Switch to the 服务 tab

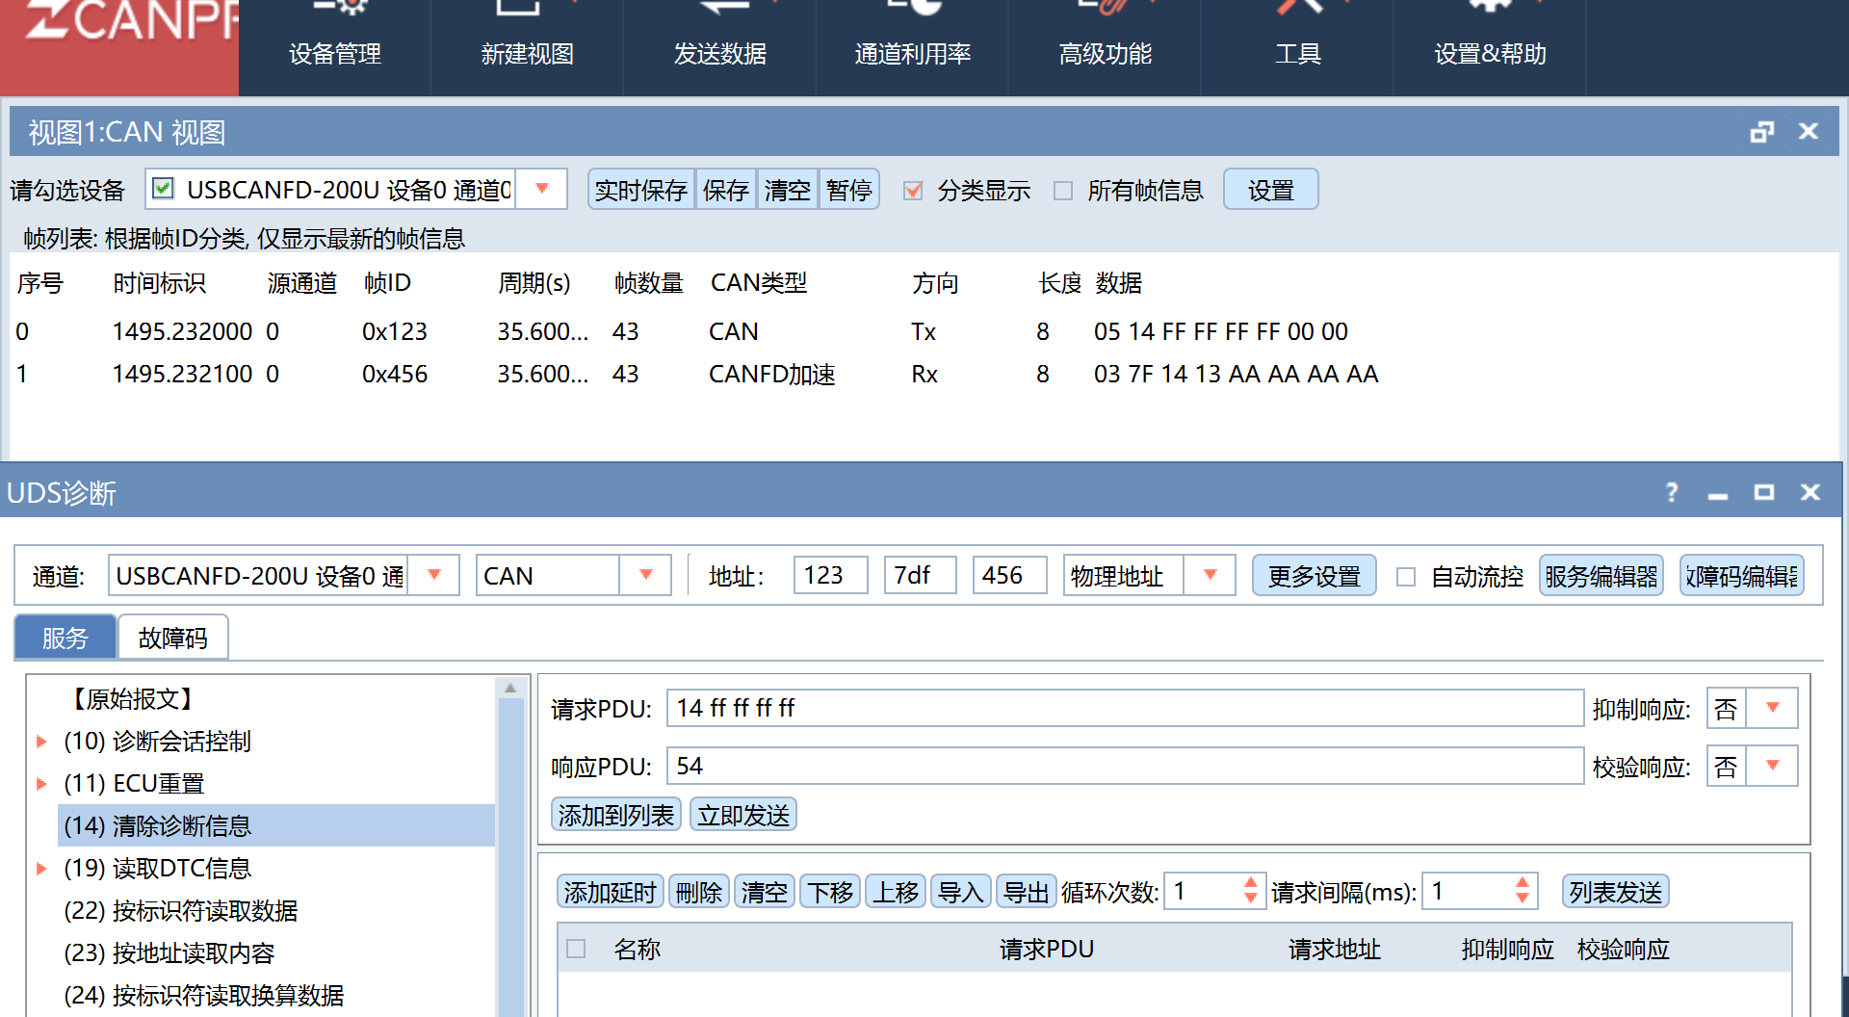point(65,638)
